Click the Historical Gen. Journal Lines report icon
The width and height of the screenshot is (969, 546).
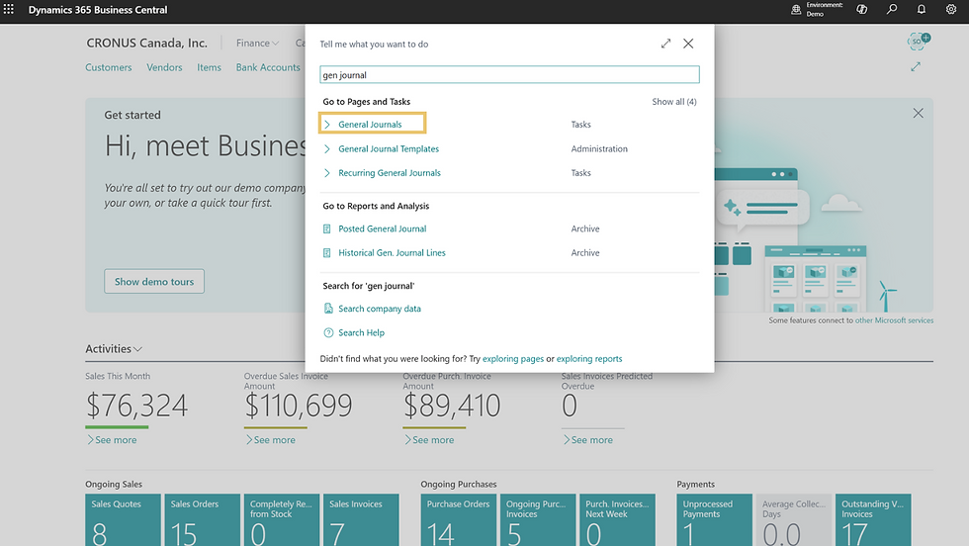pos(327,253)
